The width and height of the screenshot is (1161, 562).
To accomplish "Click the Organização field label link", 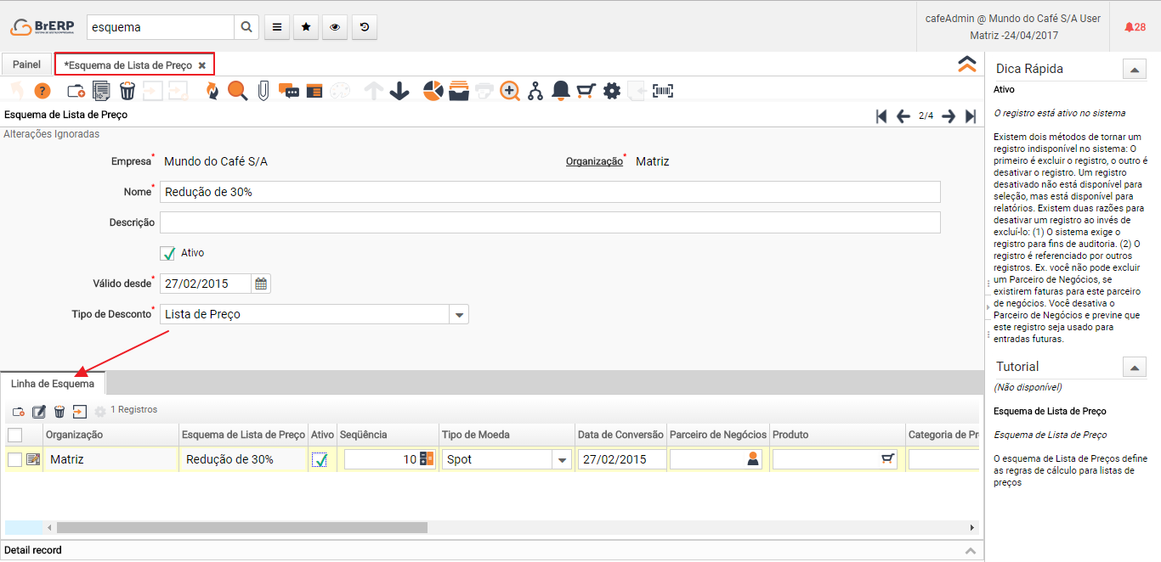I will click(x=594, y=161).
